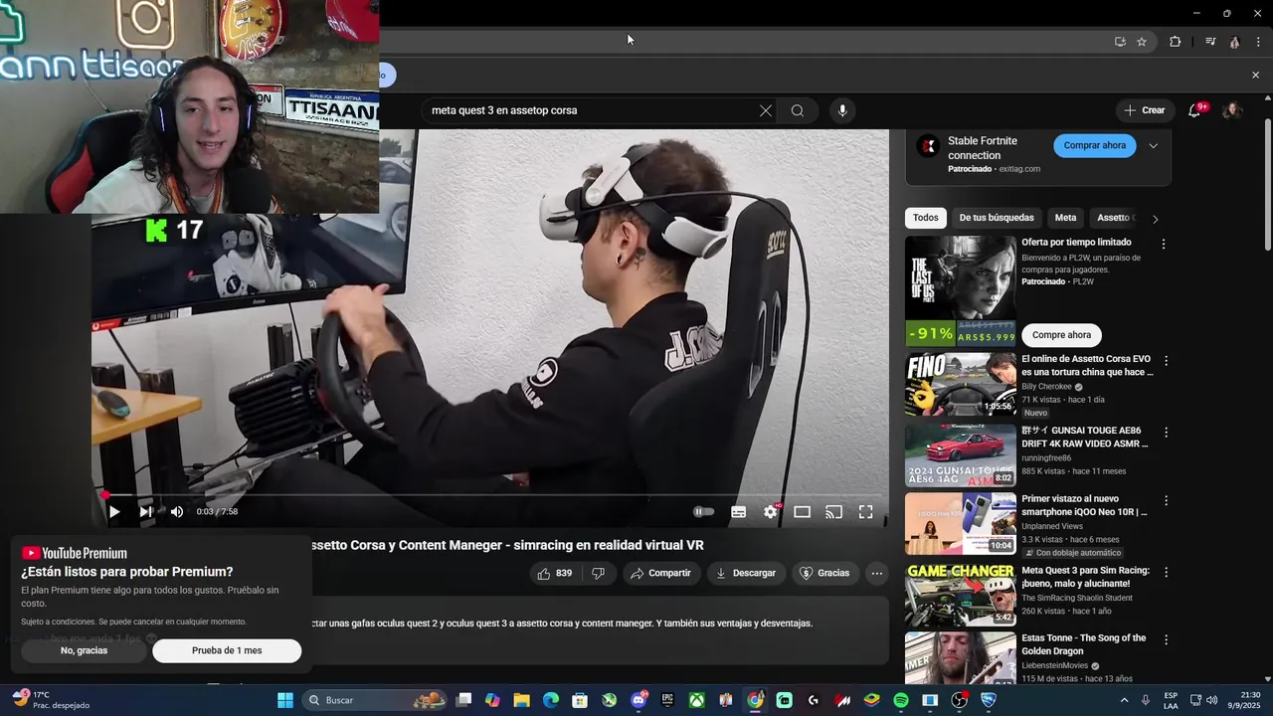Open the video settings gear
Screen dimensions: 1273x716
pos(770,512)
